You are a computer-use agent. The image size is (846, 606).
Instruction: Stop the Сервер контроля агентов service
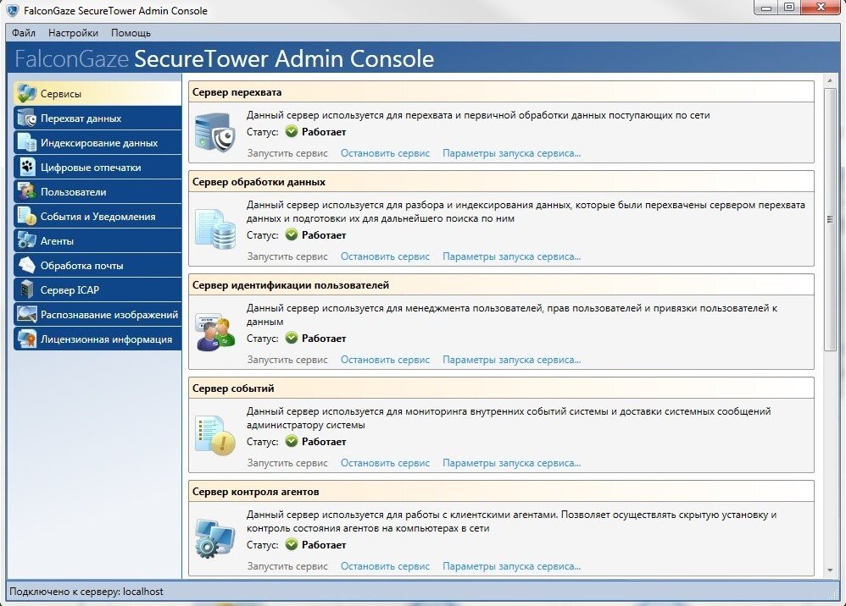tap(385, 566)
